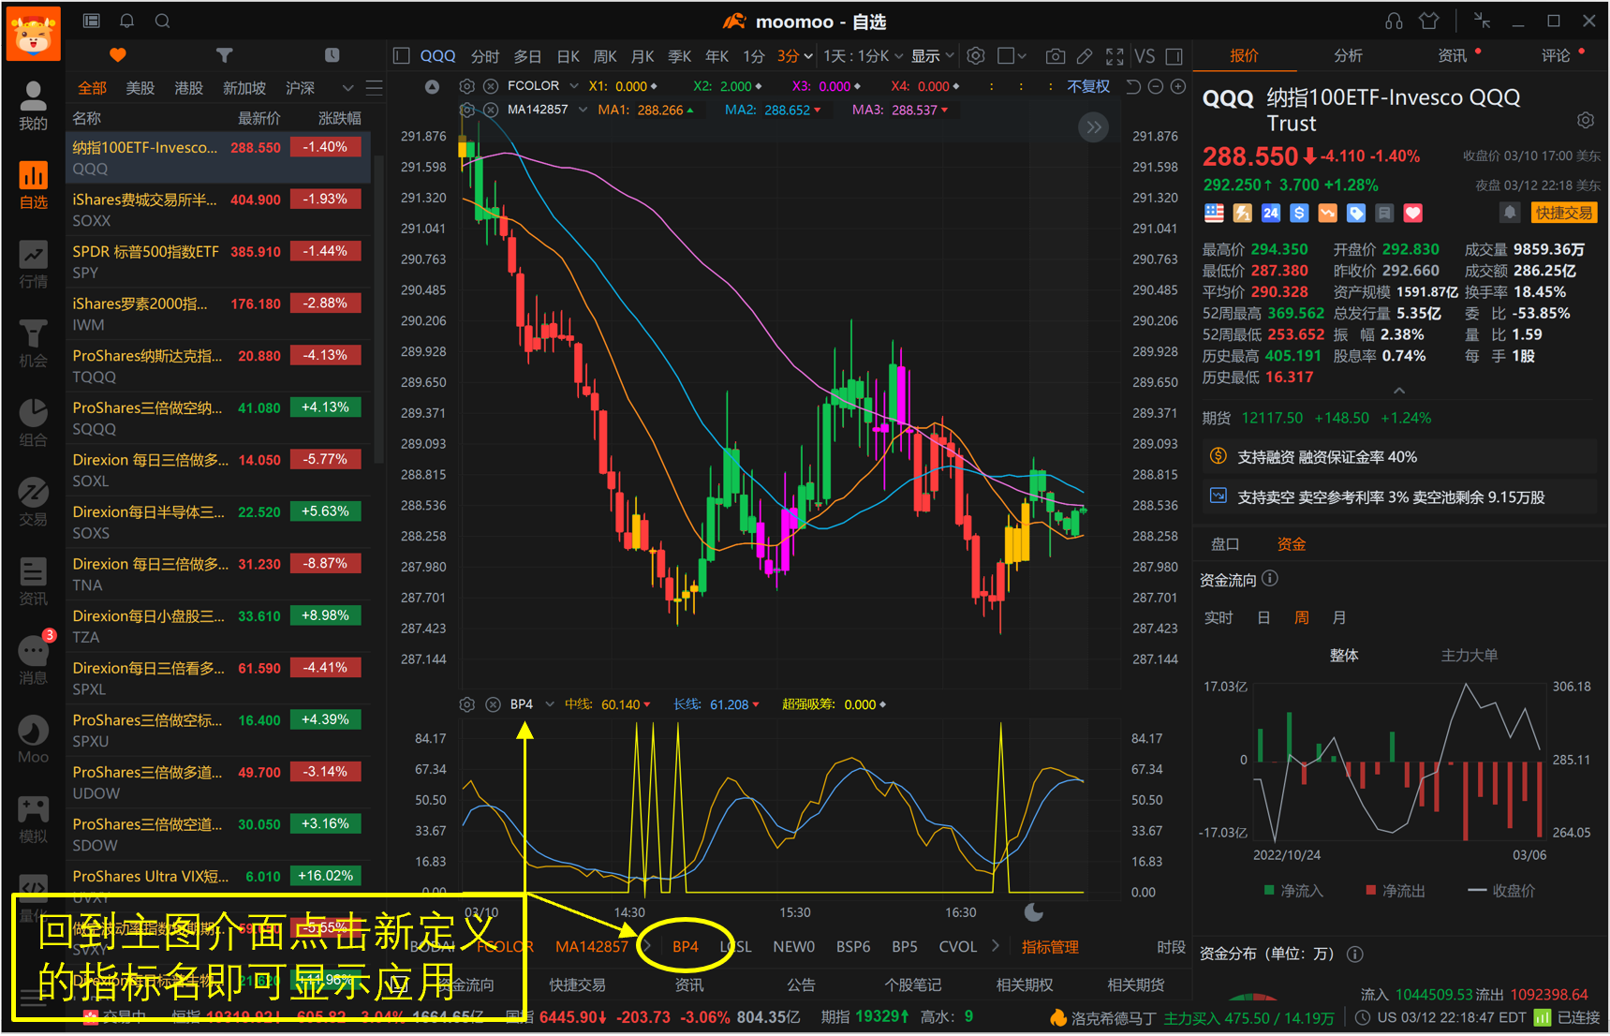Open the 行情 market sidebar icon
Image resolution: width=1610 pixels, height=1036 pixels.
(x=33, y=263)
